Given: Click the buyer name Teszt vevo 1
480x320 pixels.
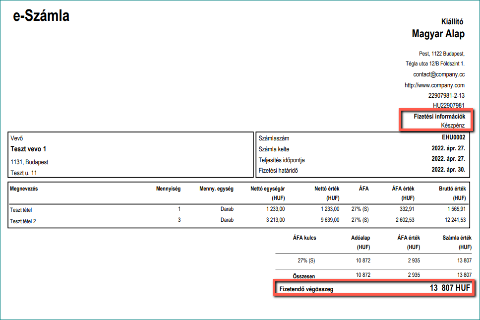Looking at the screenshot, I should click(x=28, y=149).
